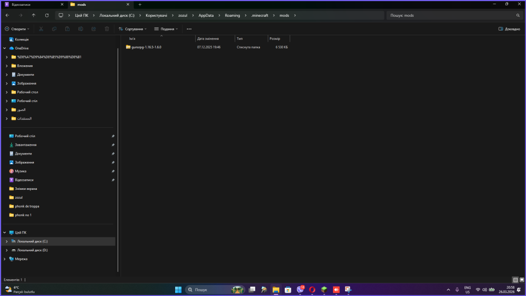Screen dimensions: 526x296
Task: Open Колекція in navigation pane
Action: (22, 39)
